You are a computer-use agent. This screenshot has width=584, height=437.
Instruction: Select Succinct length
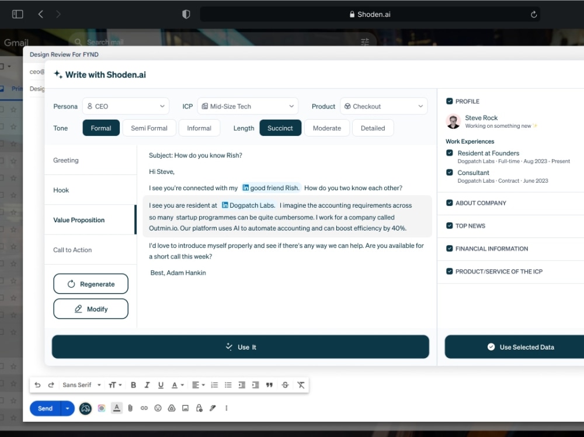tap(280, 128)
